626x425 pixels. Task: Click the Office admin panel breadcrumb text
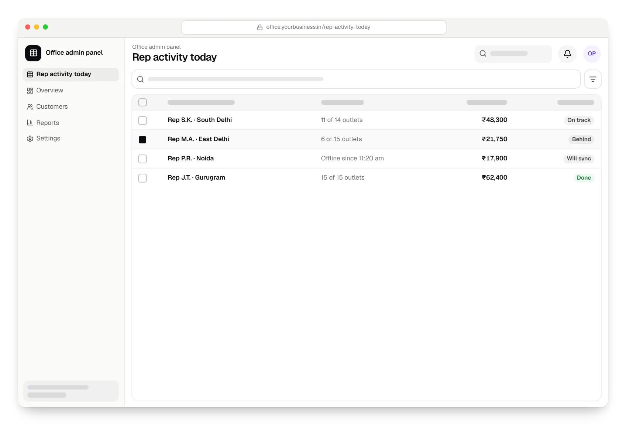coord(156,47)
